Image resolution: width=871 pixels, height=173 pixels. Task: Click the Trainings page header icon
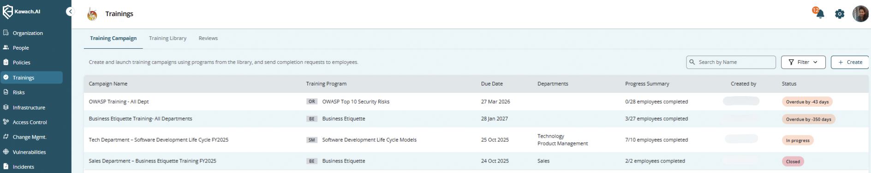click(92, 14)
